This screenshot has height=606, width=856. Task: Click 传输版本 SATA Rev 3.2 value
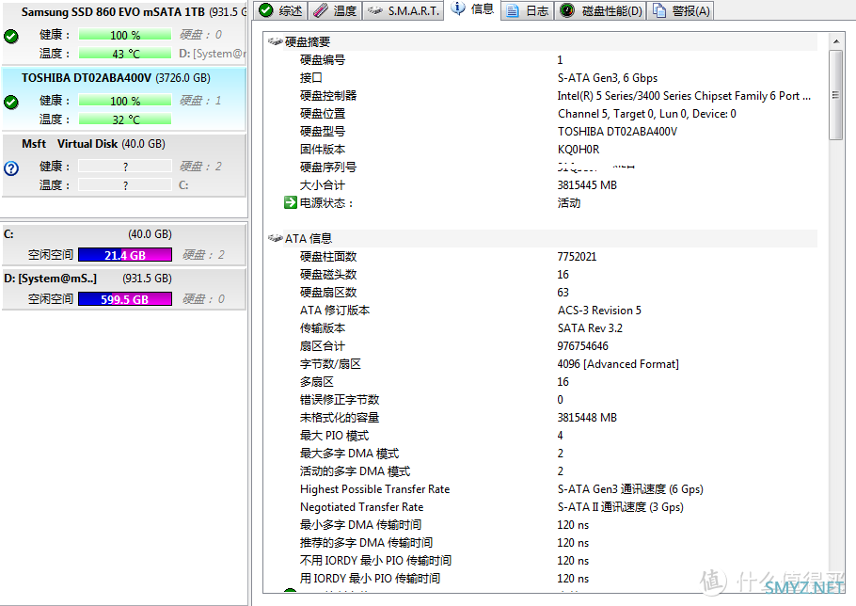pos(590,328)
